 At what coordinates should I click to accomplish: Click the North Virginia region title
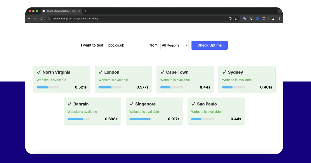[x=56, y=72]
